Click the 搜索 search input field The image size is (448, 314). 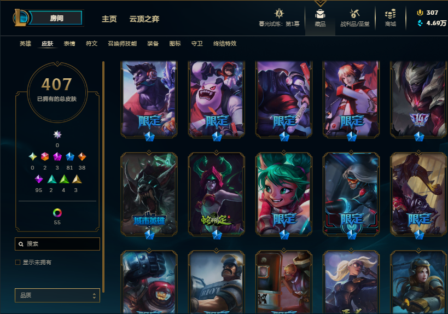(57, 244)
